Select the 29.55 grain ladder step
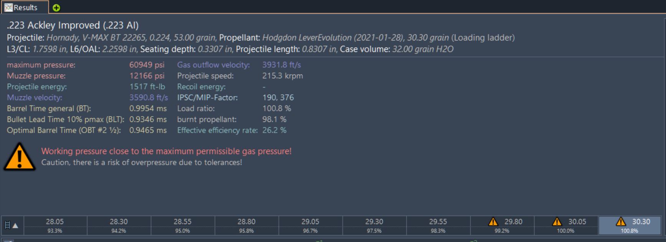Image resolution: width=666 pixels, height=242 pixels. tap(438, 225)
